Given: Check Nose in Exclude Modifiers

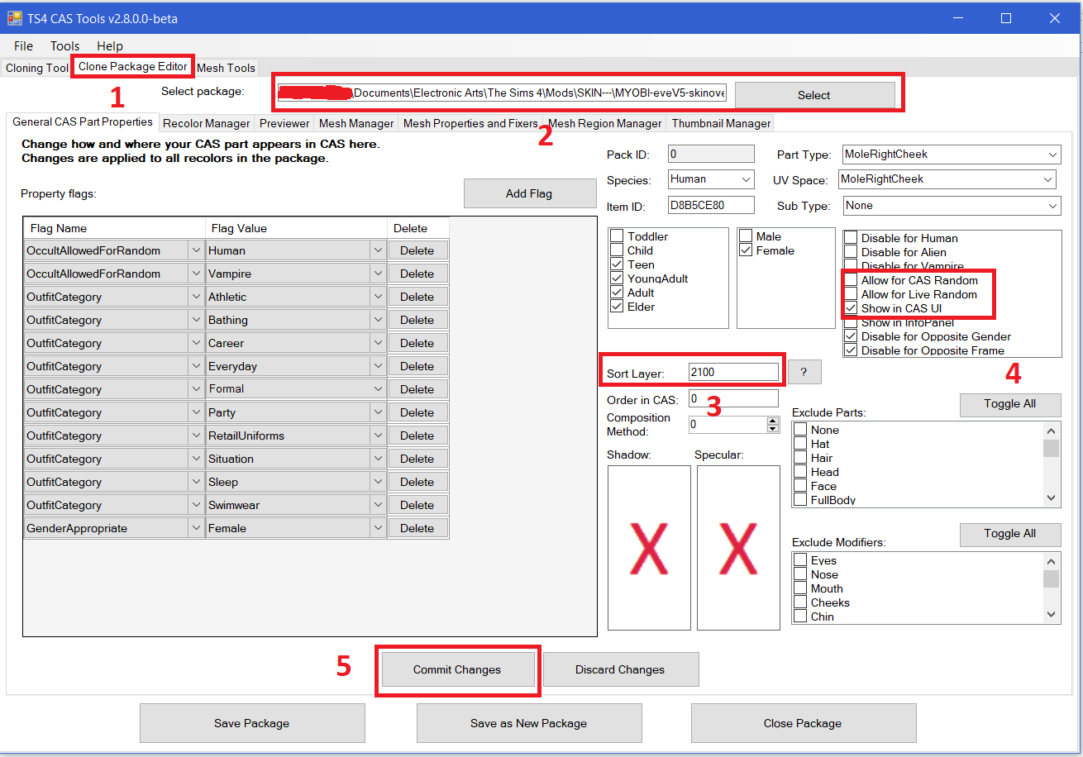Looking at the screenshot, I should (800, 574).
